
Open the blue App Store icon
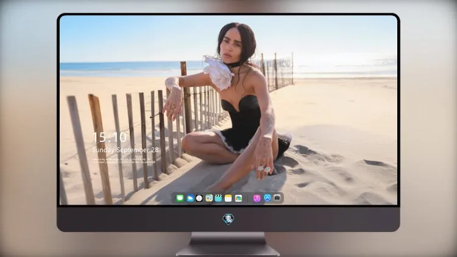267,198
